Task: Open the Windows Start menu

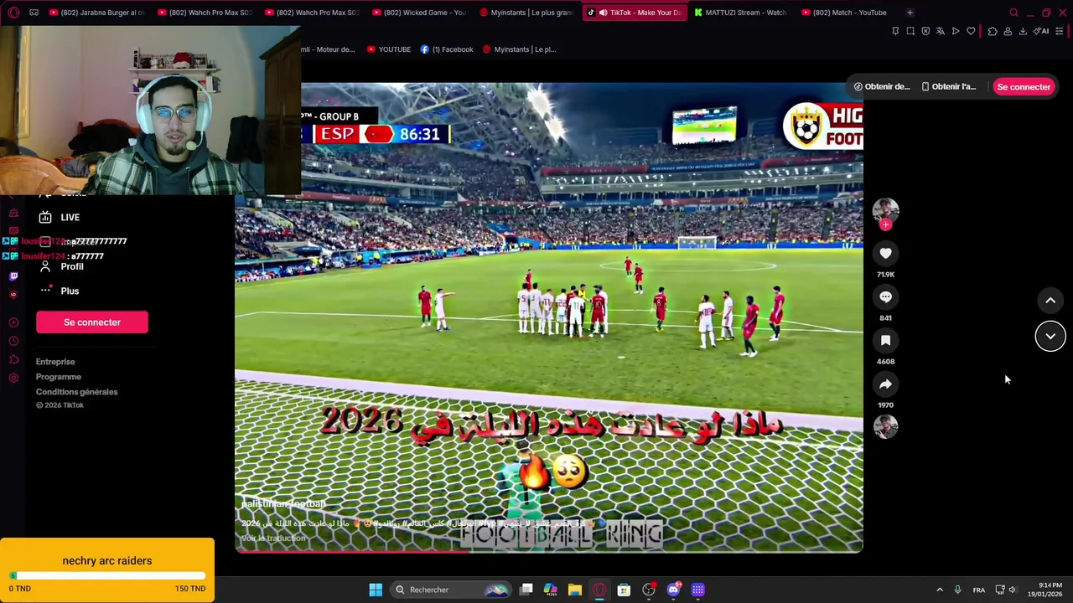Action: tap(376, 590)
